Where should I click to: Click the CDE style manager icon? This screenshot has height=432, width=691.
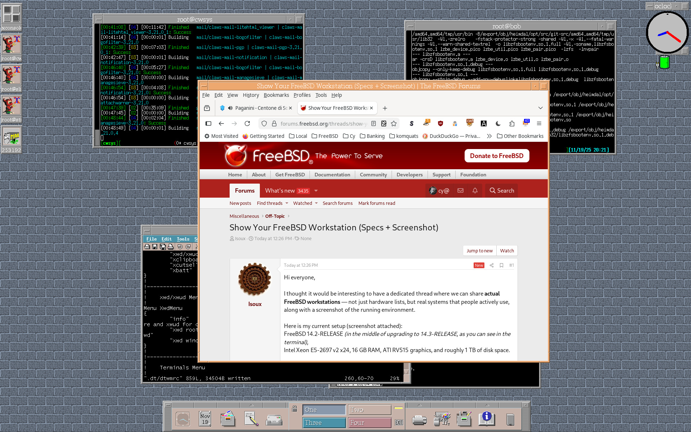point(442,419)
